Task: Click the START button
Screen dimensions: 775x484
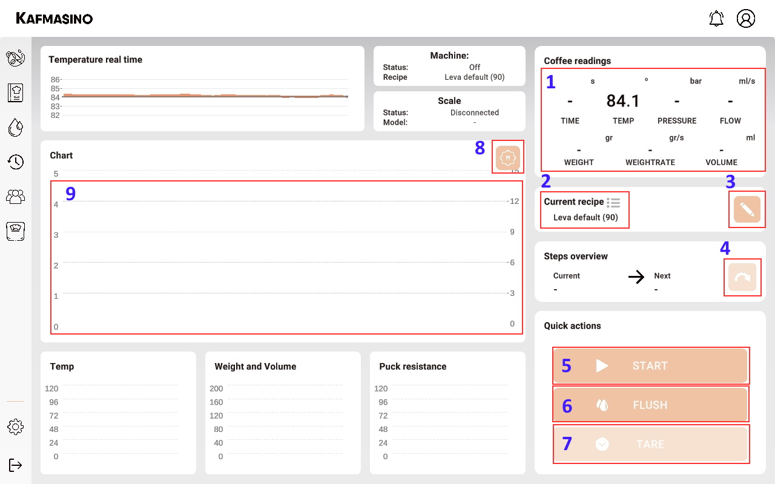Action: coord(650,365)
